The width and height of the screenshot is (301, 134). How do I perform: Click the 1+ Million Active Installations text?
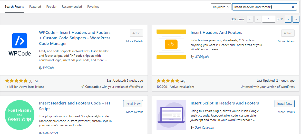coord(24,87)
